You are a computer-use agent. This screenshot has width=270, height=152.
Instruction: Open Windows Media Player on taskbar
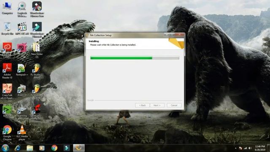coord(42,148)
